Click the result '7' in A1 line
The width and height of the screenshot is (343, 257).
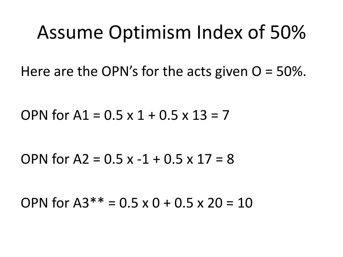pyautogui.click(x=226, y=115)
